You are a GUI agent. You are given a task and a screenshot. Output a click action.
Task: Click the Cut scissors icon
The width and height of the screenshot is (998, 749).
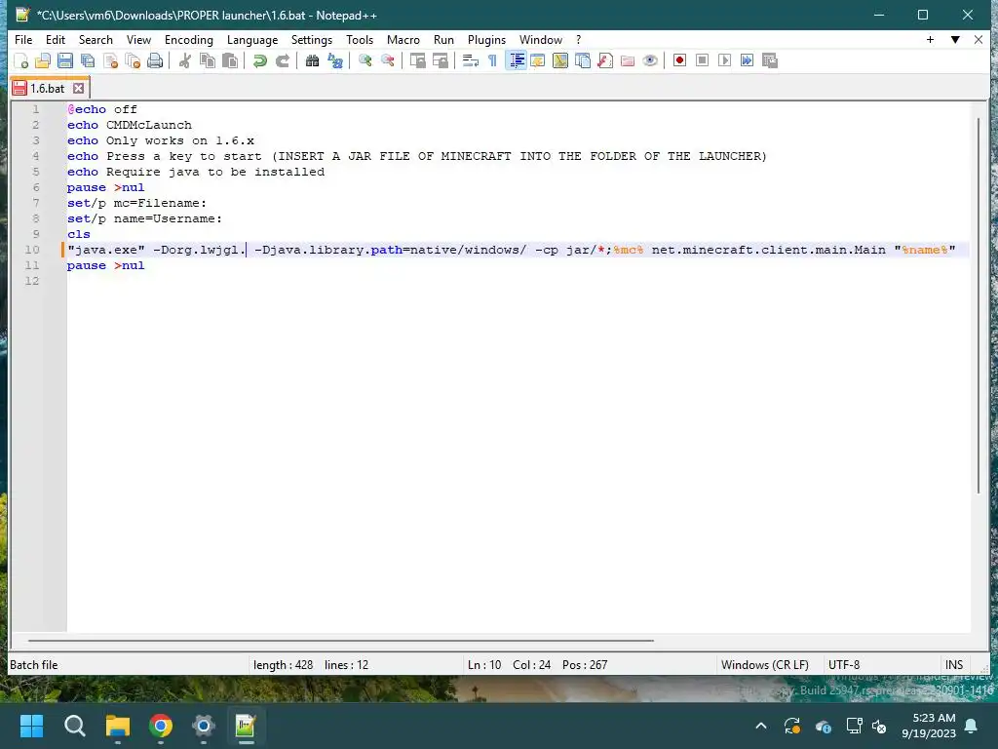coord(184,60)
